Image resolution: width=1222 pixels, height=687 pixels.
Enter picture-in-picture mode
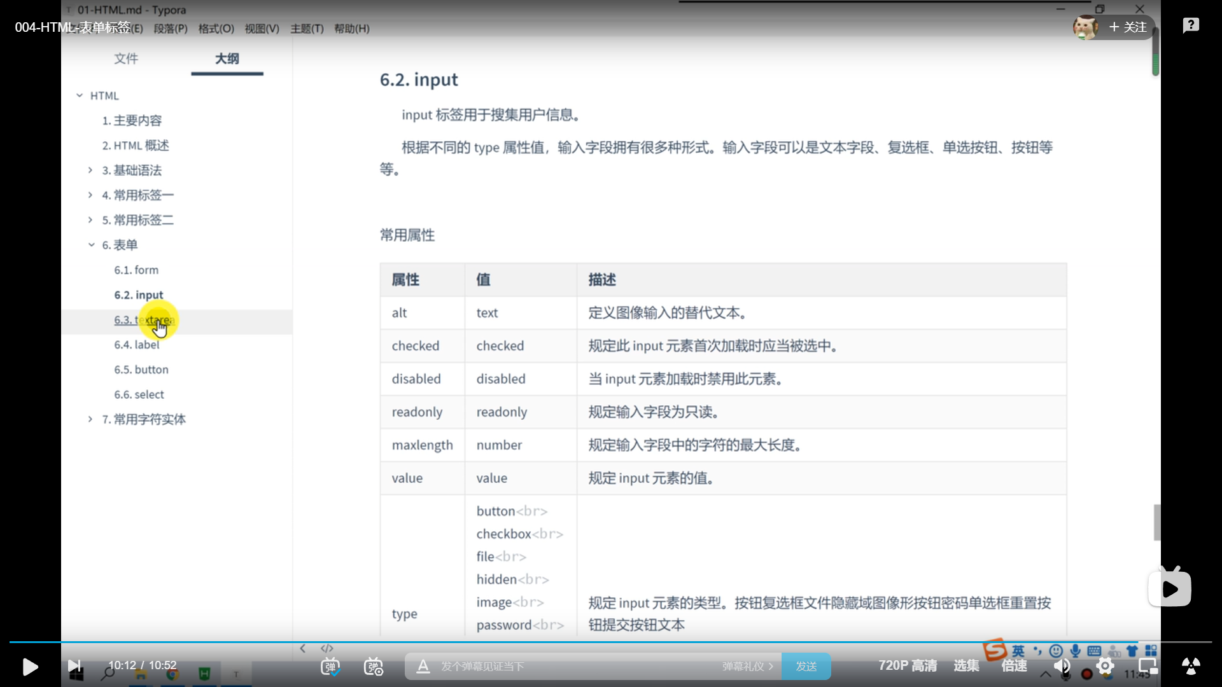click(x=1148, y=667)
